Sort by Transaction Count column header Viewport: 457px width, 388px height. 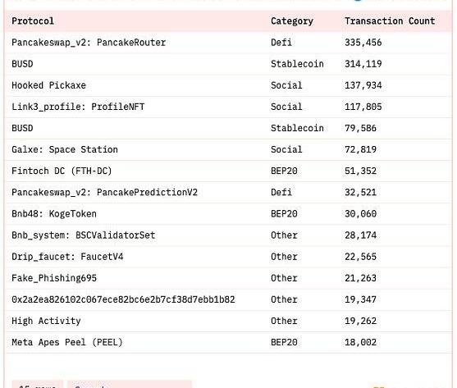click(x=390, y=21)
